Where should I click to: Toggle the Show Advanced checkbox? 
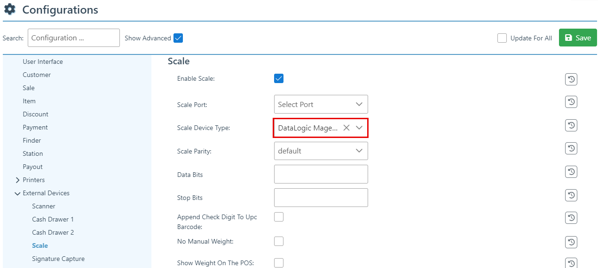(x=178, y=38)
